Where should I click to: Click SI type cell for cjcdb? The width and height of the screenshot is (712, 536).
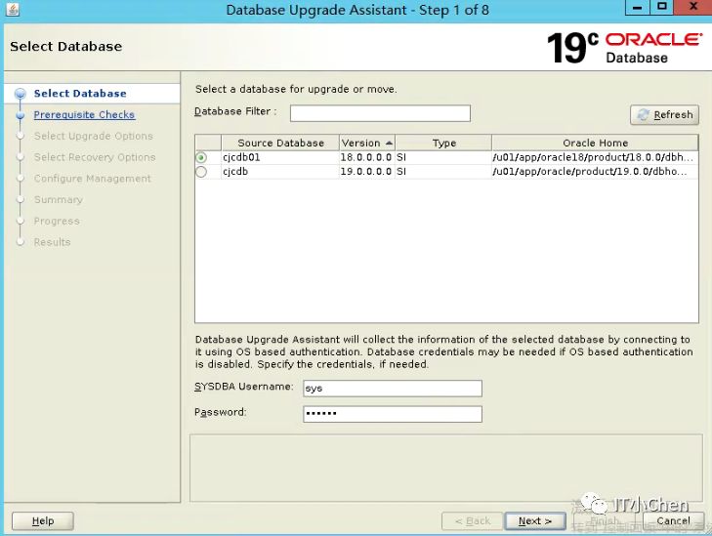tap(443, 172)
